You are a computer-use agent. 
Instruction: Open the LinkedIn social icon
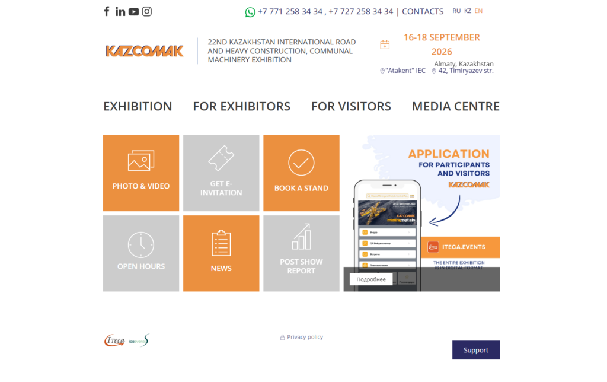tap(120, 11)
